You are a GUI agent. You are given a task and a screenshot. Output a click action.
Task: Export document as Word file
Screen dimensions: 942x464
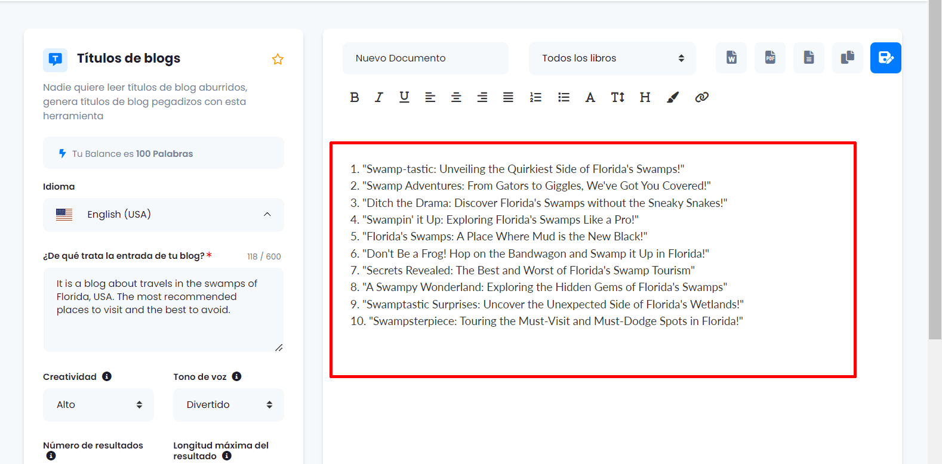tap(731, 58)
